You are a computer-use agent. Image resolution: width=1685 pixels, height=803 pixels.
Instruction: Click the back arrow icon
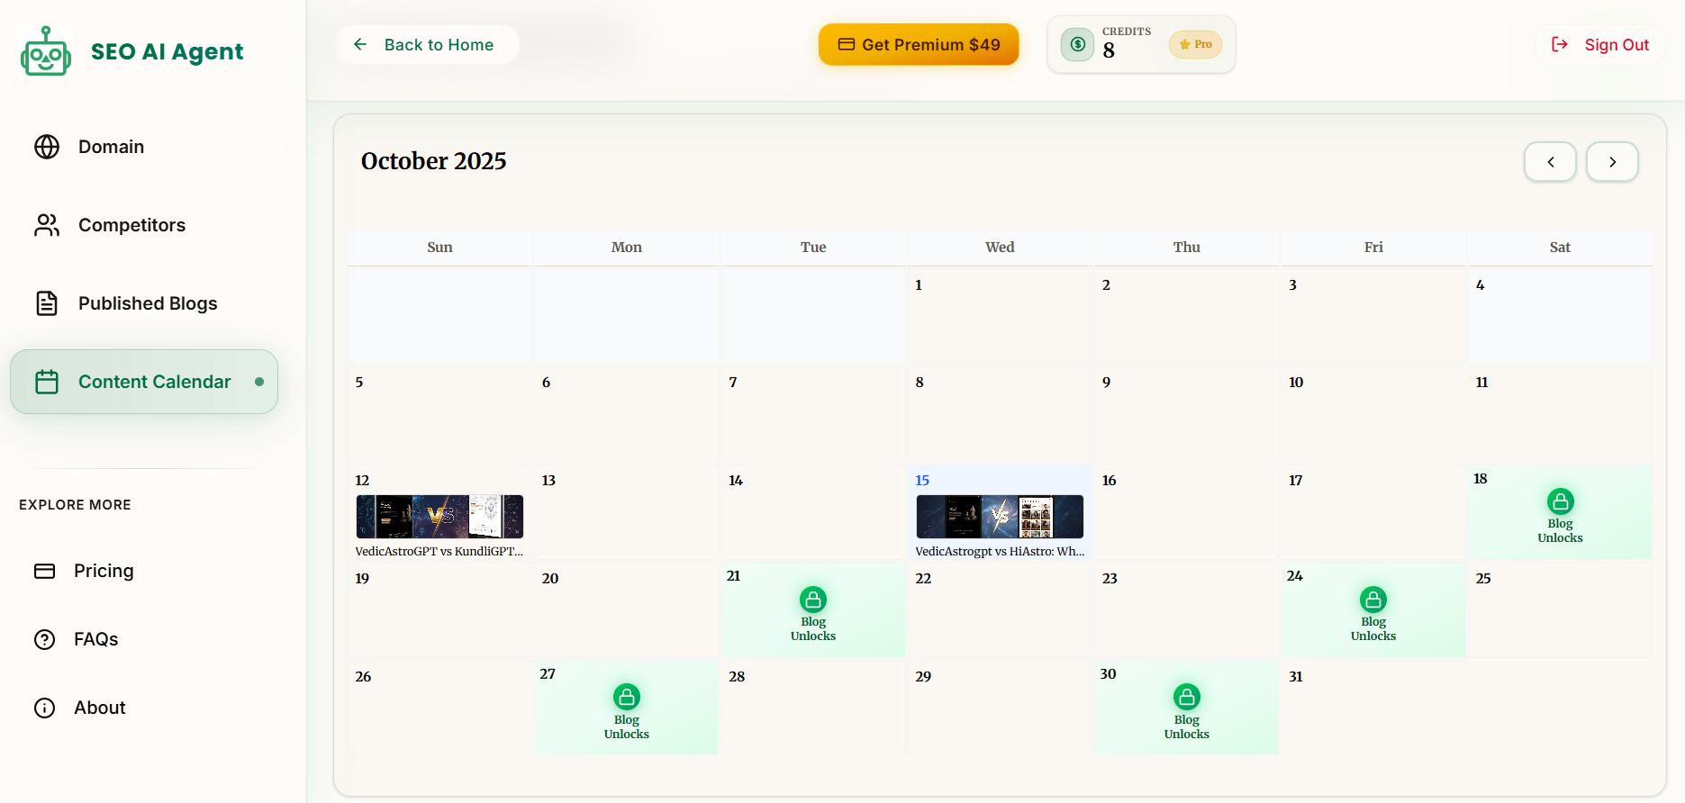(360, 44)
